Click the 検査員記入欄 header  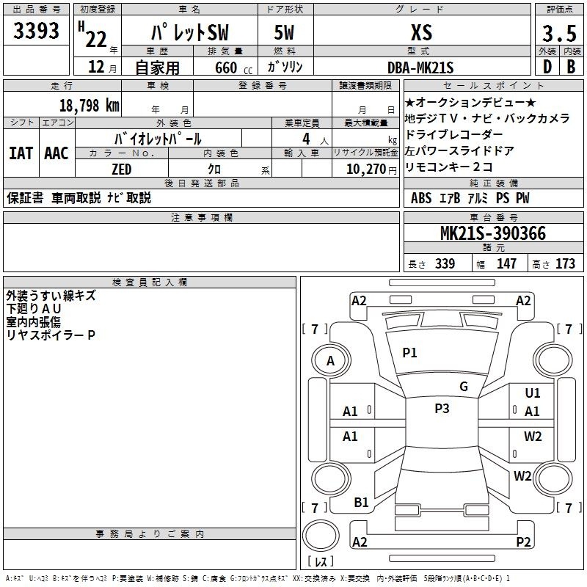(x=150, y=282)
